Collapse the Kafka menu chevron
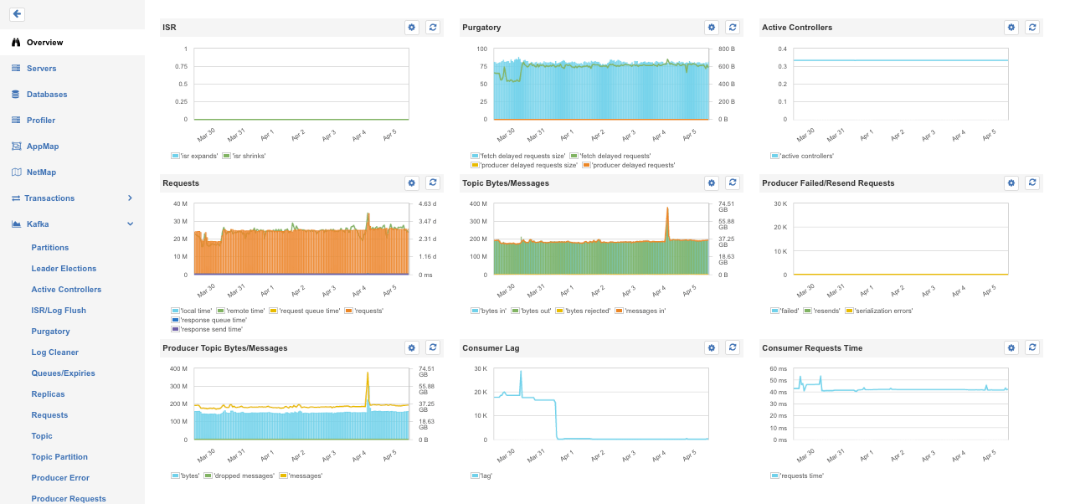 130,224
